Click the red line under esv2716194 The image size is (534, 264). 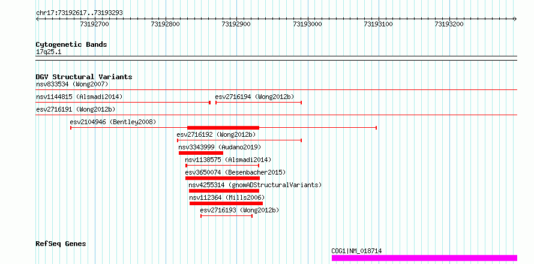click(x=259, y=103)
